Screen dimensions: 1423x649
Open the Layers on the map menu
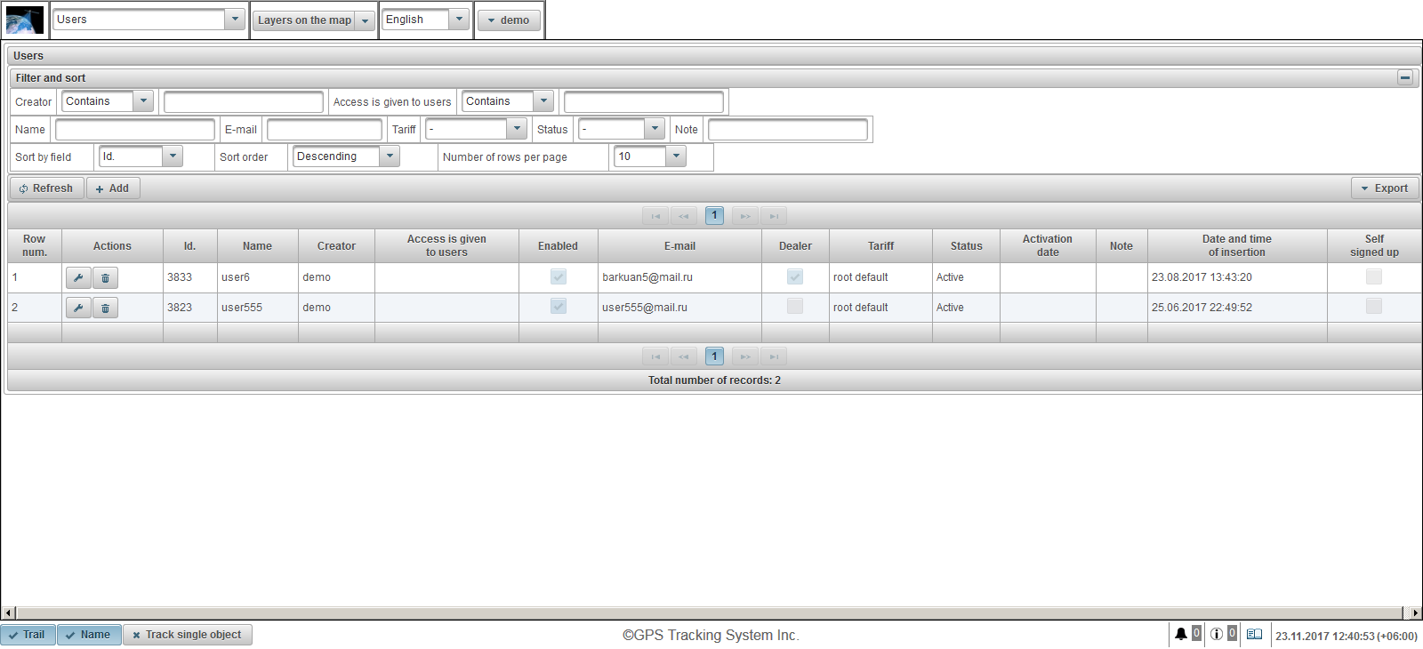(x=313, y=20)
